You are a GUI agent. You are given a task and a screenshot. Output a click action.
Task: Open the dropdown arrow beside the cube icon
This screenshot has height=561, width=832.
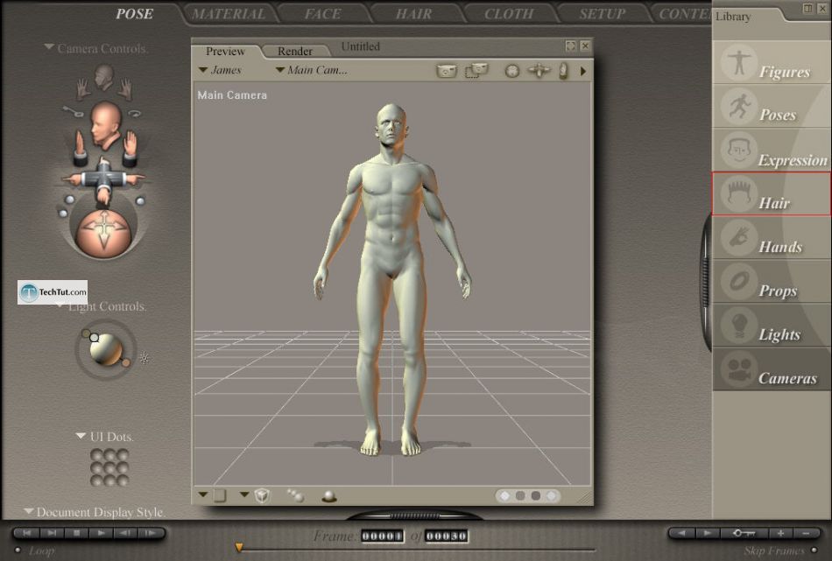coord(244,494)
